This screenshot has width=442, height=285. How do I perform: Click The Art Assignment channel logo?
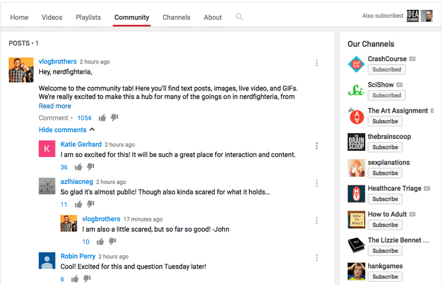coord(356,116)
